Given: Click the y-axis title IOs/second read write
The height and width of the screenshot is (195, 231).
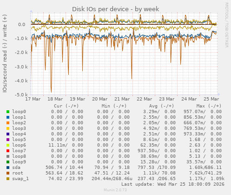Looking at the screenshot, I should point(5,54).
